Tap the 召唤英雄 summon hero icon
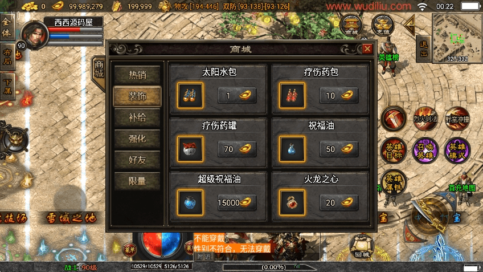The width and height of the screenshot is (483, 272). point(425,151)
